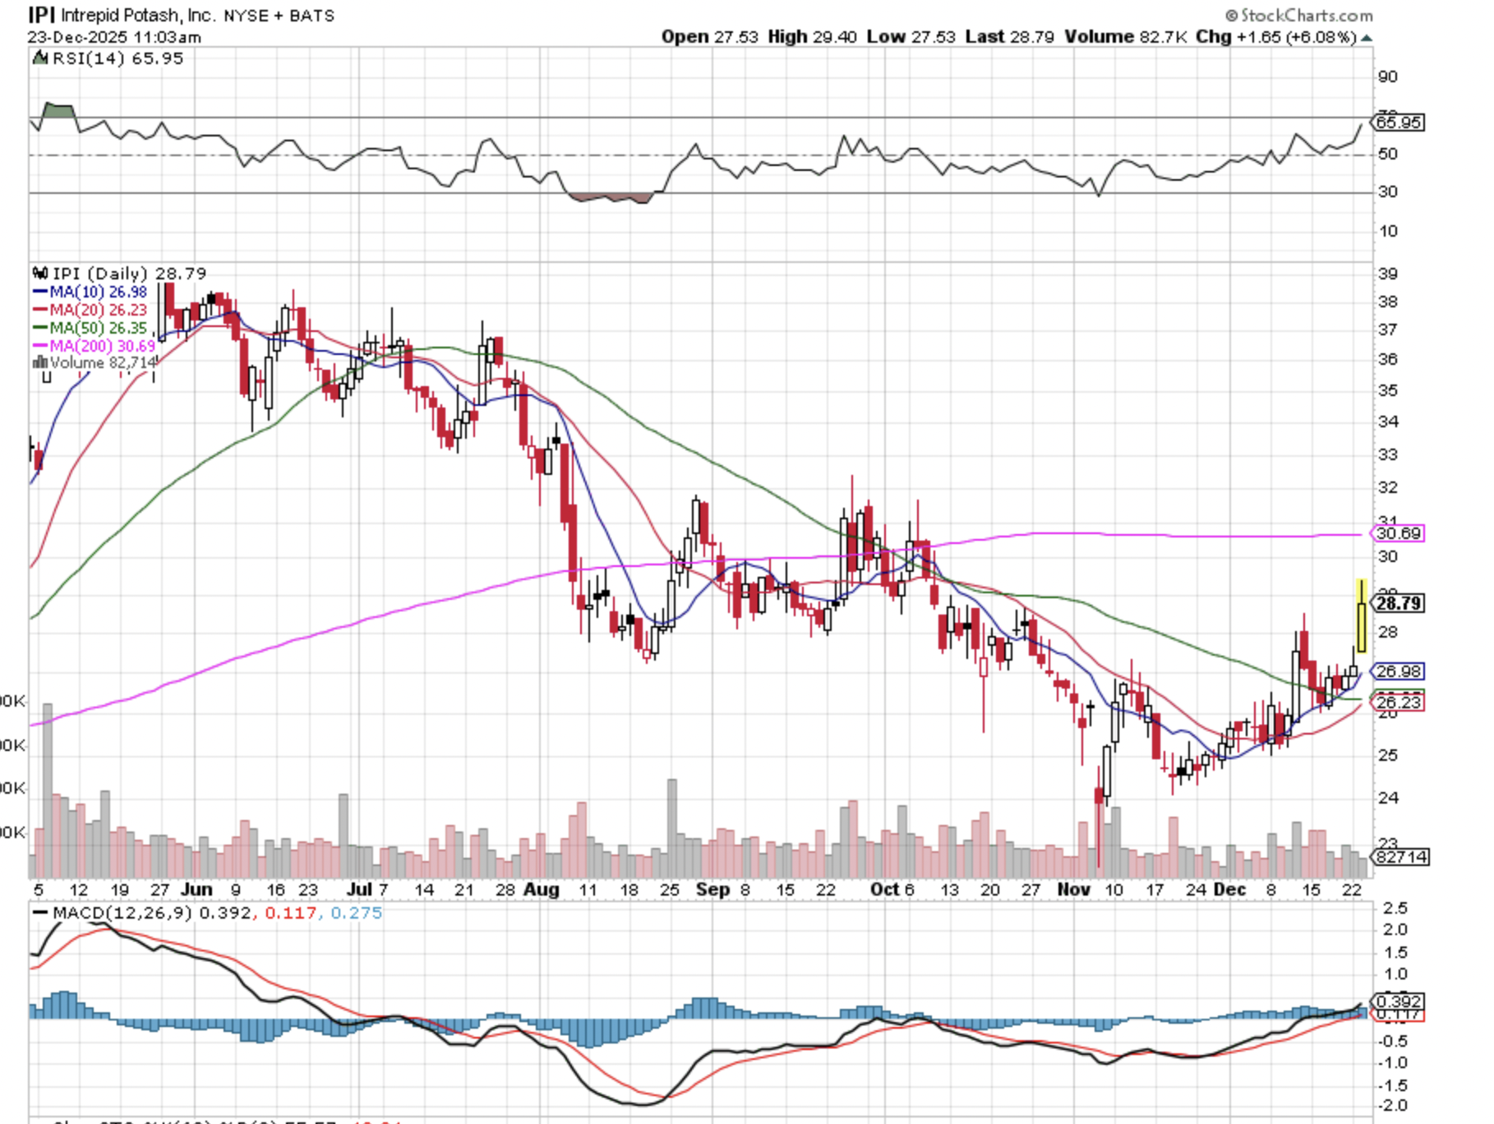The image size is (1494, 1124).
Task: Click the candlestick icon beside IPI (Daily)
Action: (x=39, y=274)
